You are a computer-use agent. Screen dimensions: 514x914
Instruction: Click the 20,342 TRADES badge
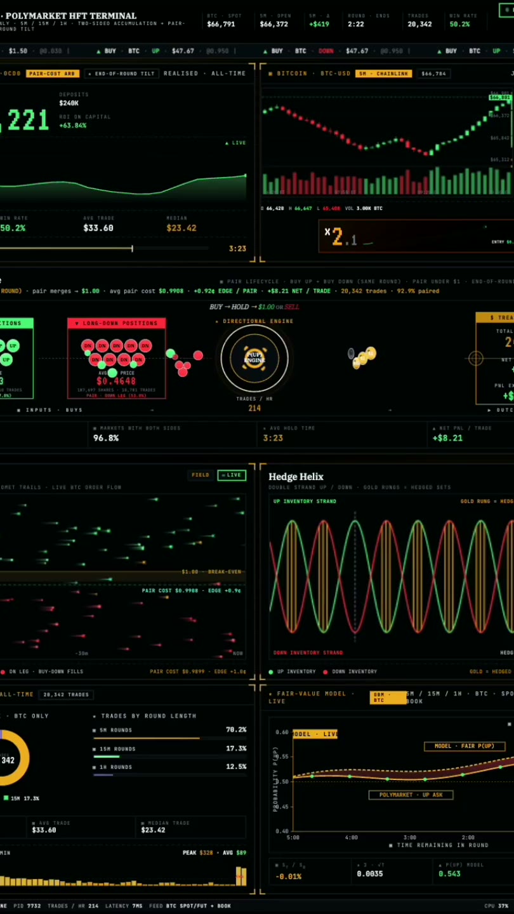tap(66, 694)
